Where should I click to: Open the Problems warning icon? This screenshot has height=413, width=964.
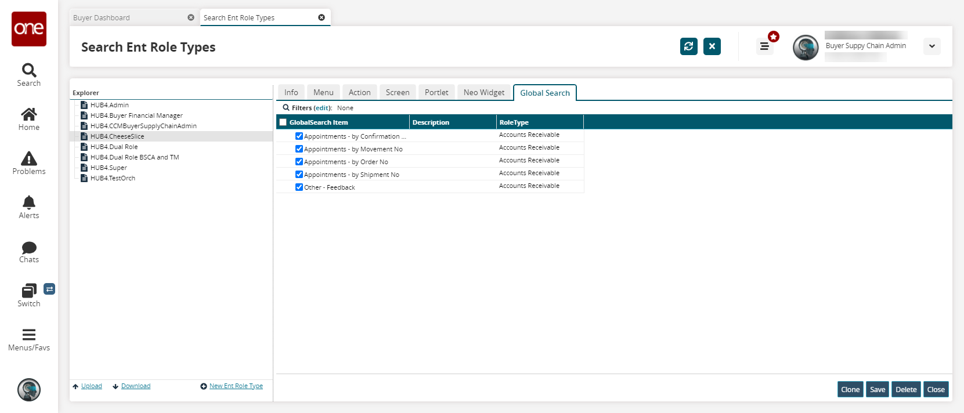coord(28,163)
